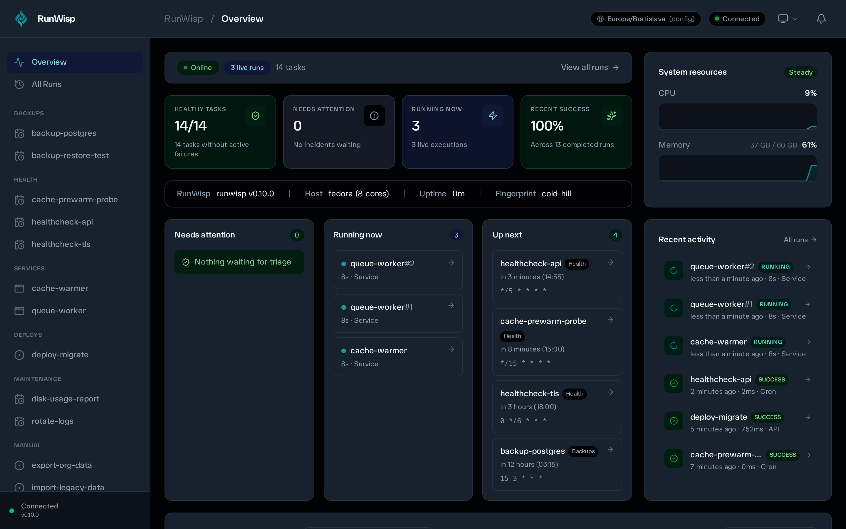Screen dimensions: 846x529
Task: Click the export-org-data circle icon
Action: (19, 465)
